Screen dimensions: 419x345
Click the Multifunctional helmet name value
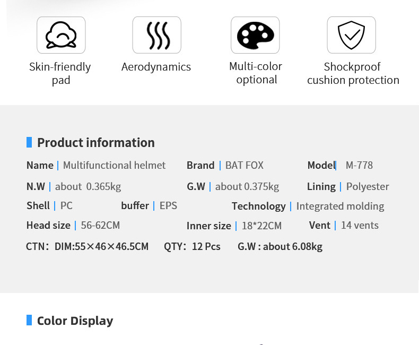pyautogui.click(x=114, y=165)
